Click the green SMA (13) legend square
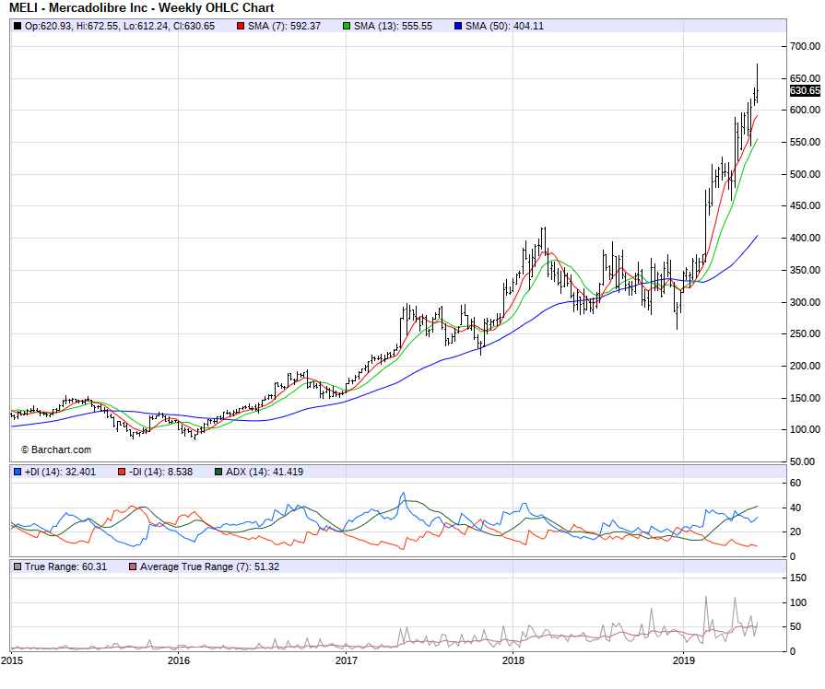The height and width of the screenshot is (689, 825). click(x=347, y=26)
